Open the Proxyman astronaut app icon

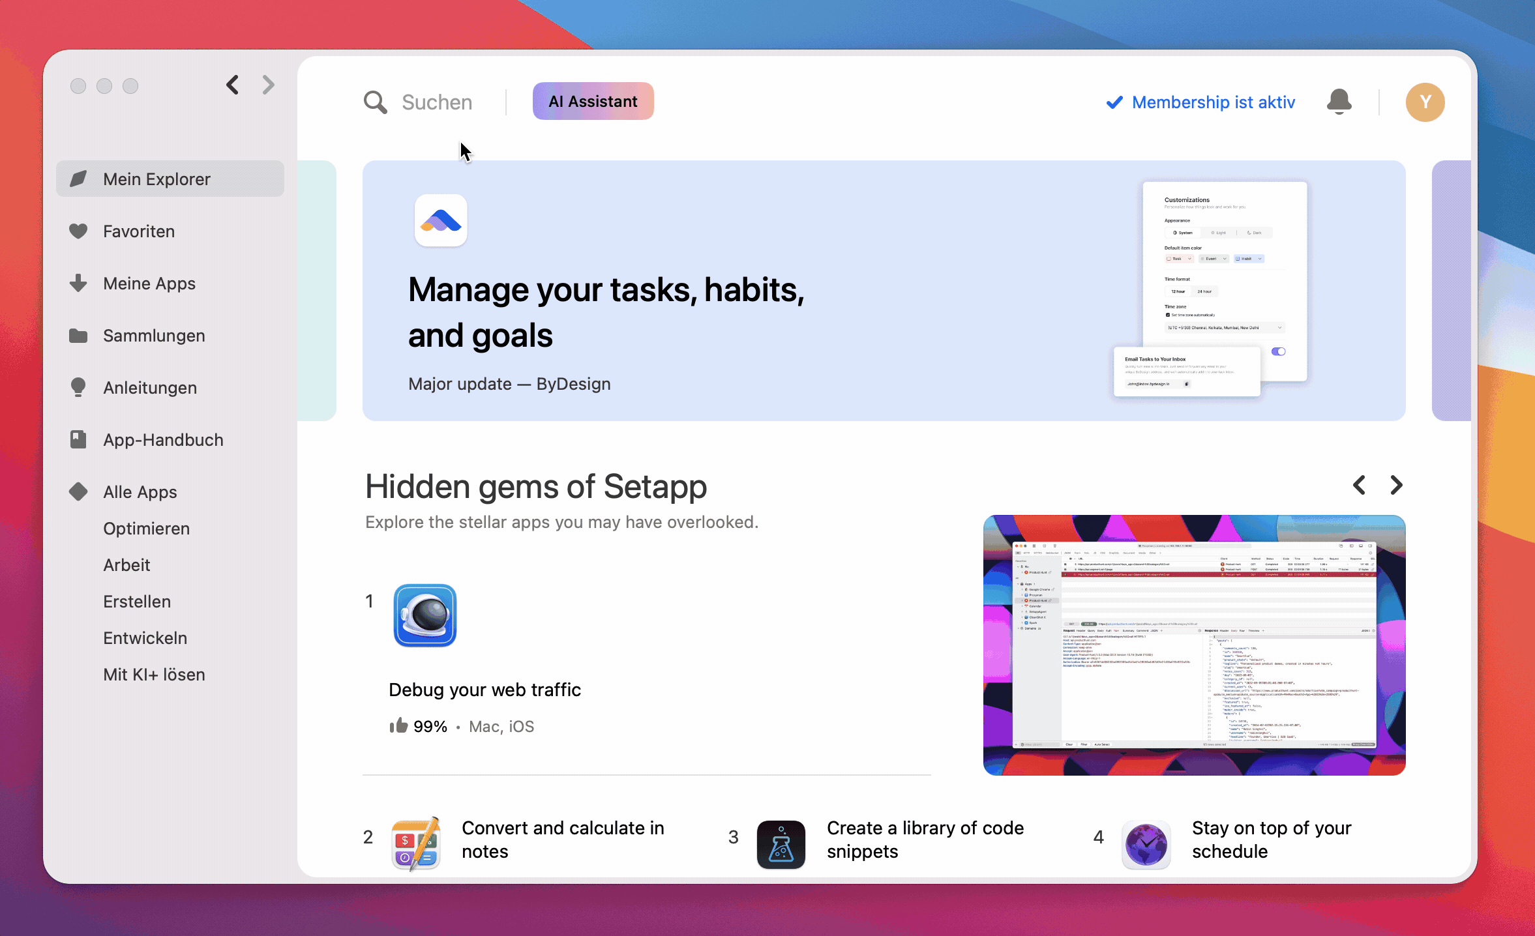[x=425, y=615]
